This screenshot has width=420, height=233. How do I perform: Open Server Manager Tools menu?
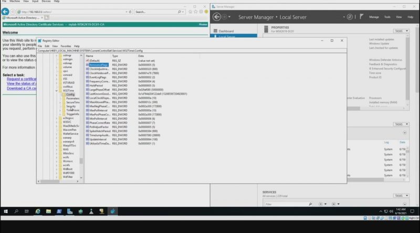tap(387, 17)
